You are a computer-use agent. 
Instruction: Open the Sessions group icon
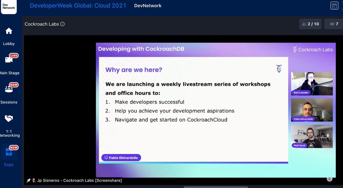9,89
